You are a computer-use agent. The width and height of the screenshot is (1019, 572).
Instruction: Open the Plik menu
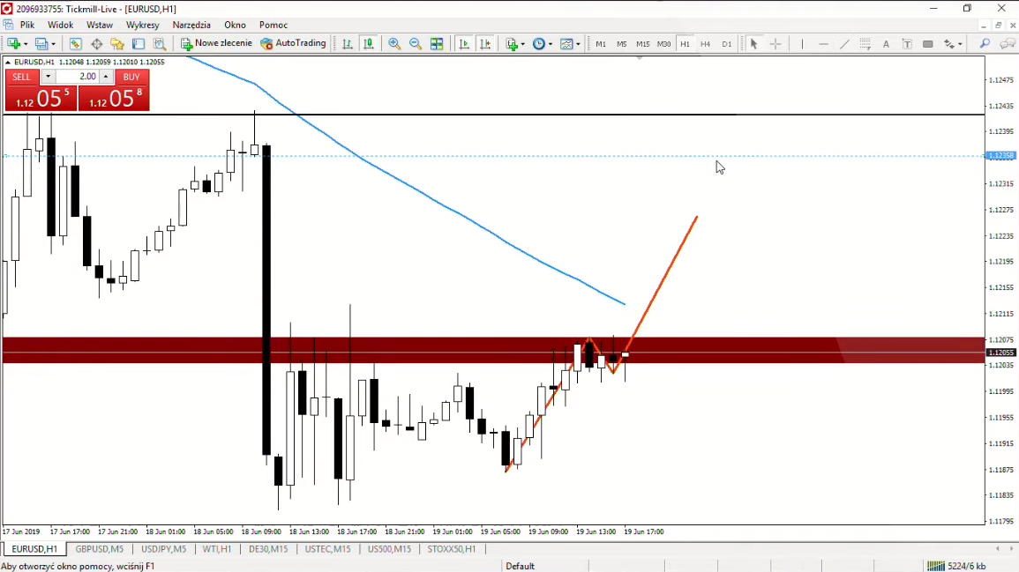click(x=27, y=25)
